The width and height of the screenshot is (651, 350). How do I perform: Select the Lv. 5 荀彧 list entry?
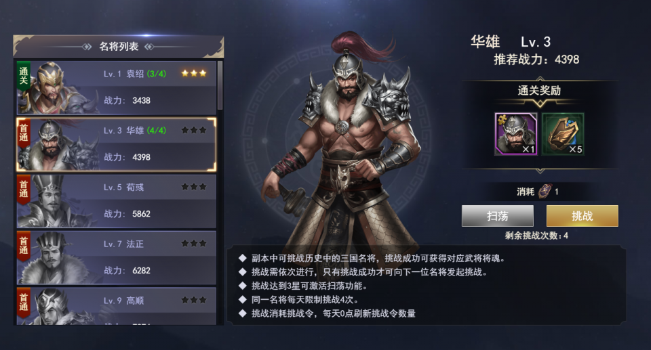pyautogui.click(x=116, y=201)
